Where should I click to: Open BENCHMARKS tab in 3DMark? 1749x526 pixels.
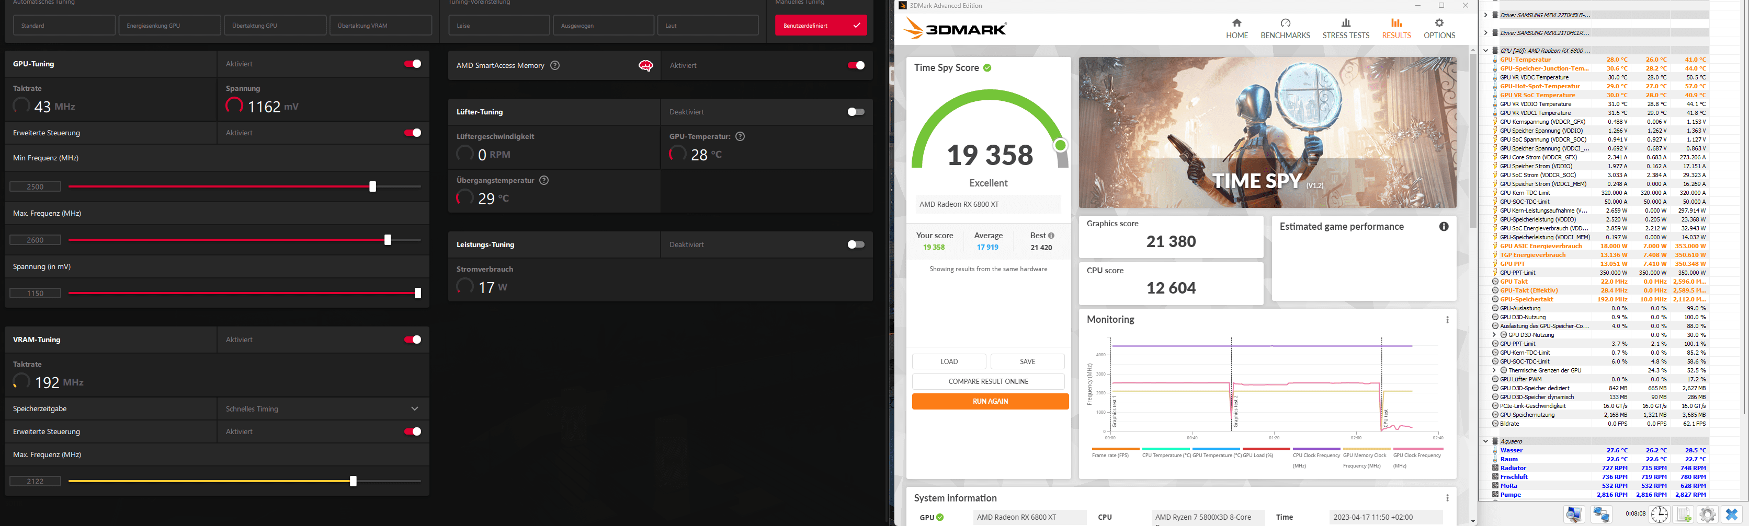tap(1285, 29)
